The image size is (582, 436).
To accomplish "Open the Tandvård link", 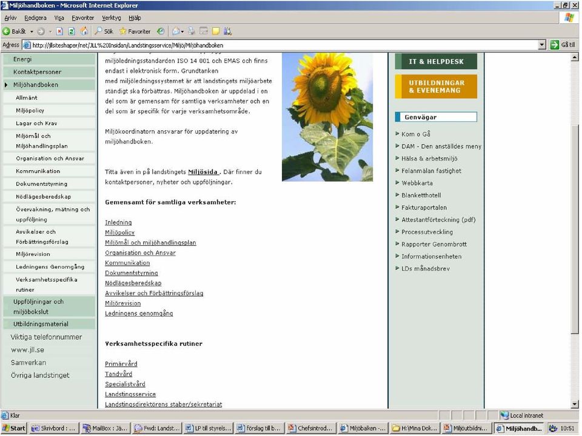I will 118,374.
